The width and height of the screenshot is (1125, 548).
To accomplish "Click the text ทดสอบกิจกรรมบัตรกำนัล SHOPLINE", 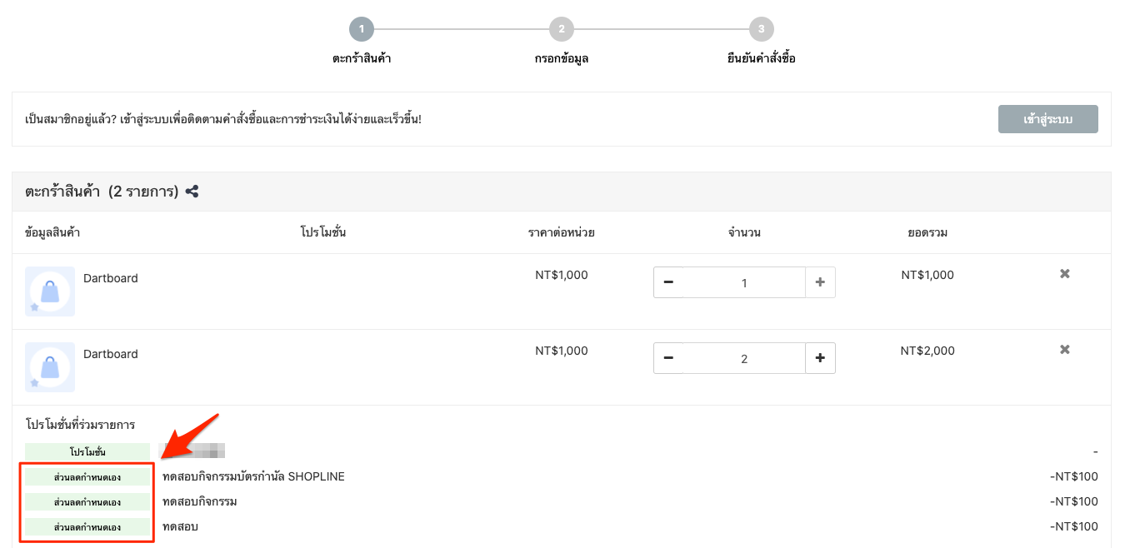I will (253, 476).
